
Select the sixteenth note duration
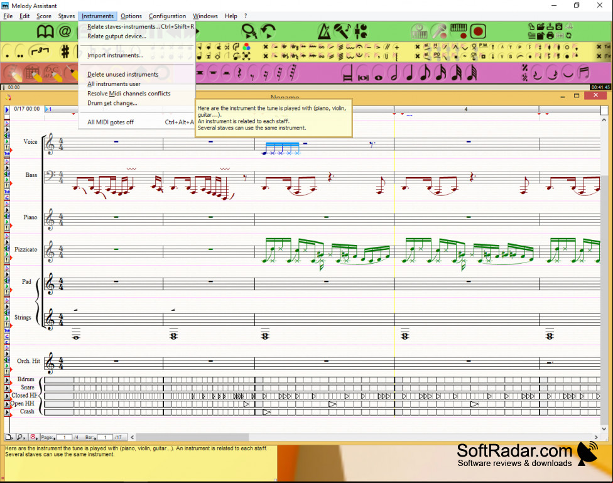coord(442,73)
